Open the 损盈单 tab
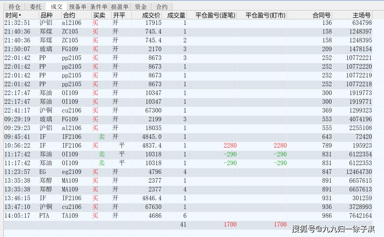 pyautogui.click(x=120, y=7)
